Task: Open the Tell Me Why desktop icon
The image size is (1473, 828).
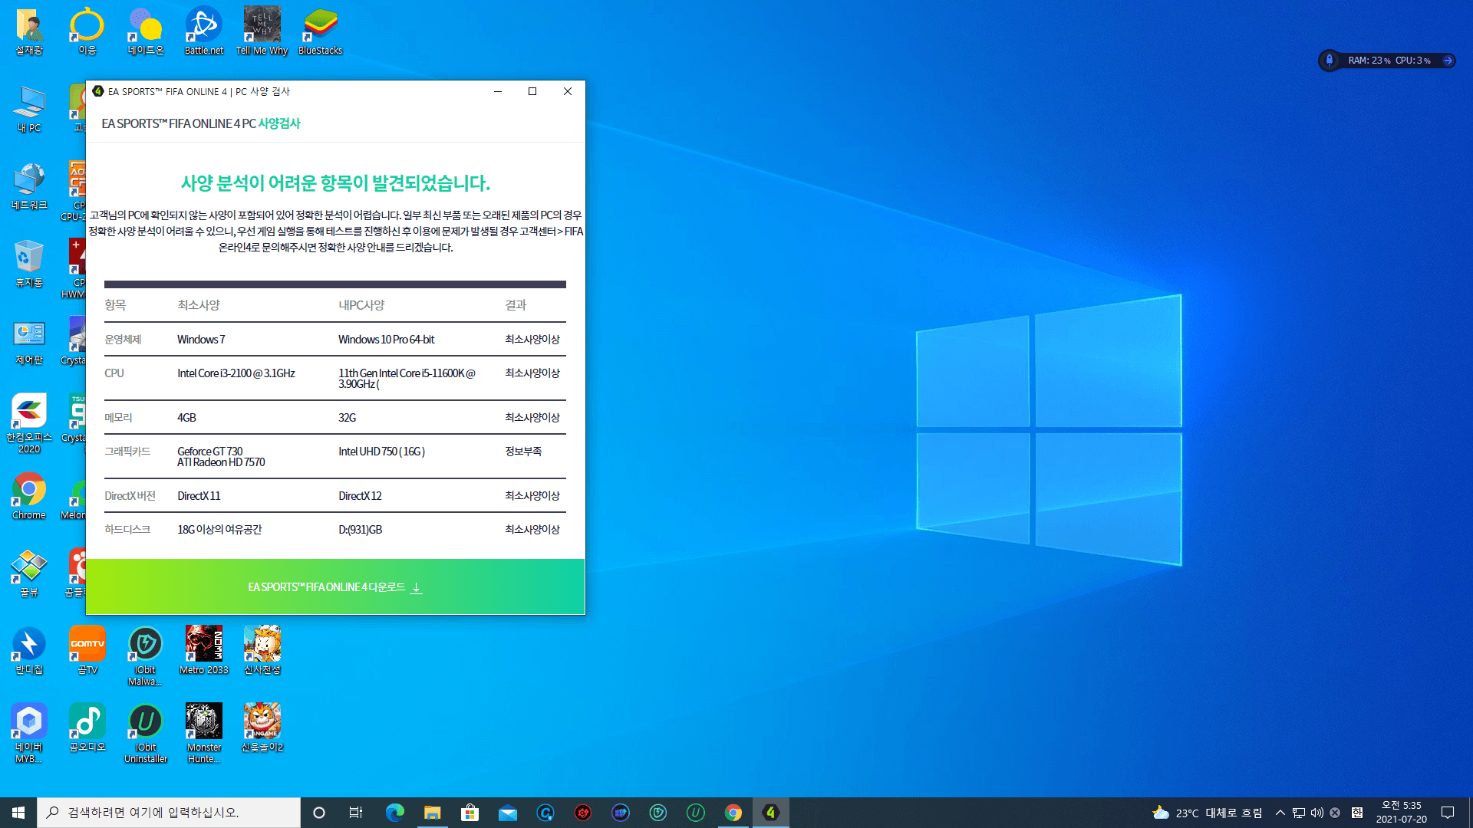Action: point(262,31)
